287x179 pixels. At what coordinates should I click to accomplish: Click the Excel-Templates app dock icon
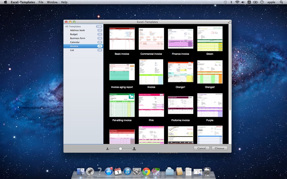[x=156, y=172]
